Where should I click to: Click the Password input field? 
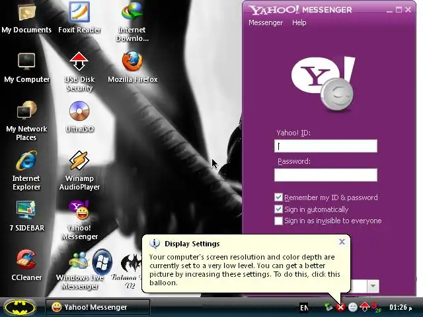coord(326,175)
